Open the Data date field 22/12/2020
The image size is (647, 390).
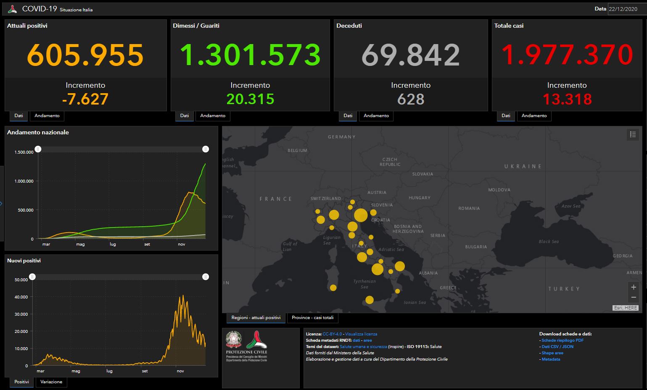[627, 9]
